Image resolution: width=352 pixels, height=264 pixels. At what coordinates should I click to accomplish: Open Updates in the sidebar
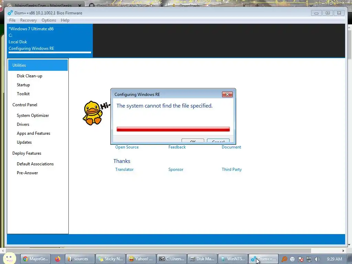pyautogui.click(x=24, y=142)
